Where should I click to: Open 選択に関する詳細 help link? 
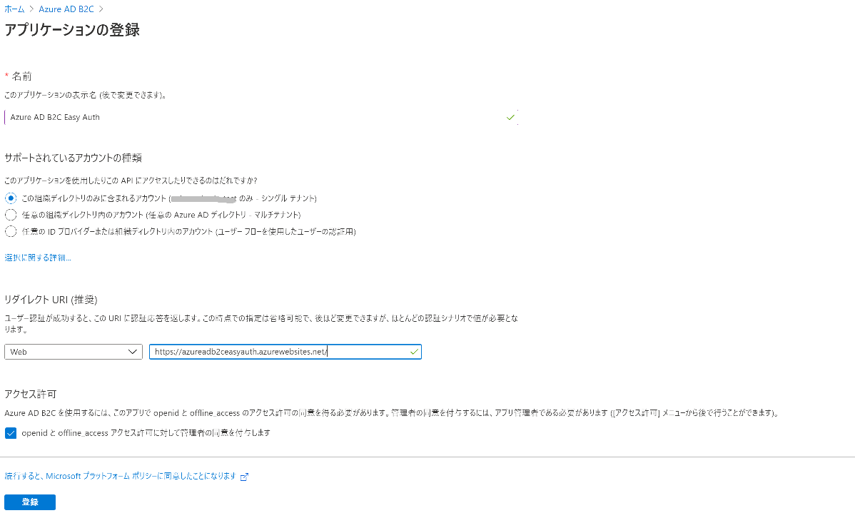pyautogui.click(x=38, y=258)
